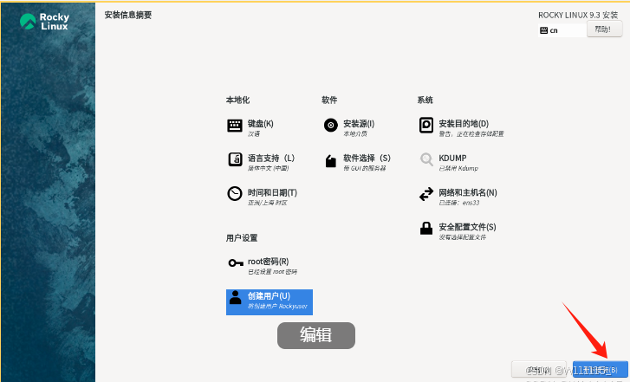630x382 pixels.
Task: Open the 键盘(K) keyboard settings icon
Action: pos(235,126)
